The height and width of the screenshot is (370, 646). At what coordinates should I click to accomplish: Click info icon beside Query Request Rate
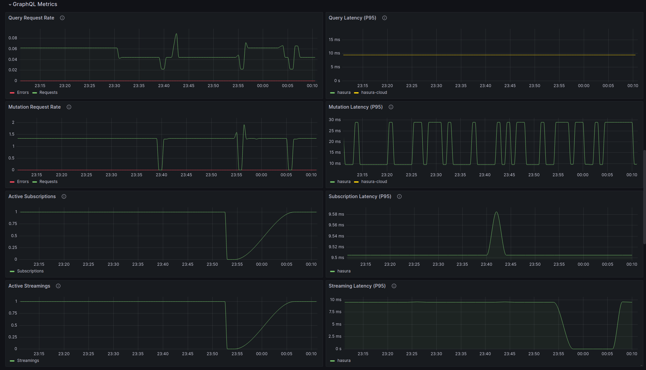[62, 18]
